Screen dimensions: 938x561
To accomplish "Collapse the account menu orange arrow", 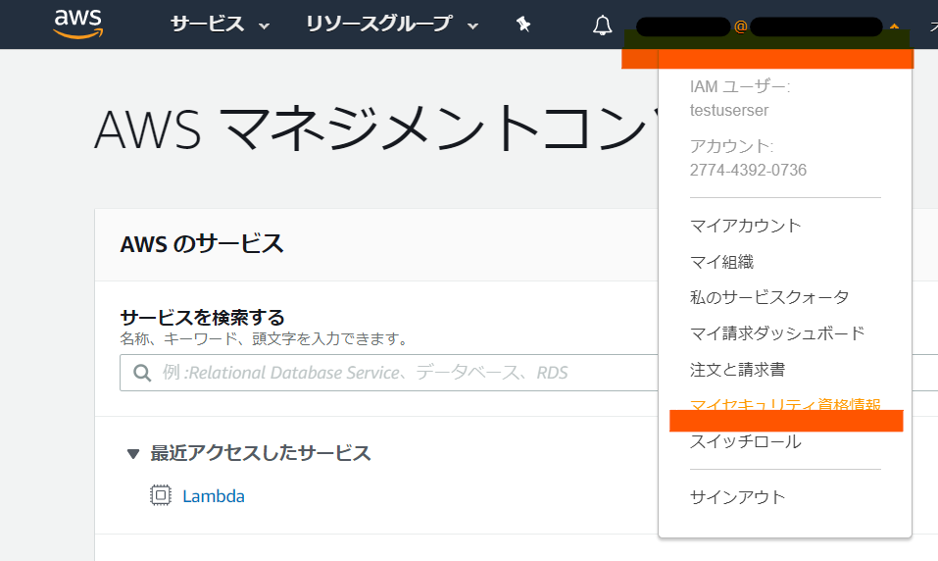I will [x=894, y=26].
